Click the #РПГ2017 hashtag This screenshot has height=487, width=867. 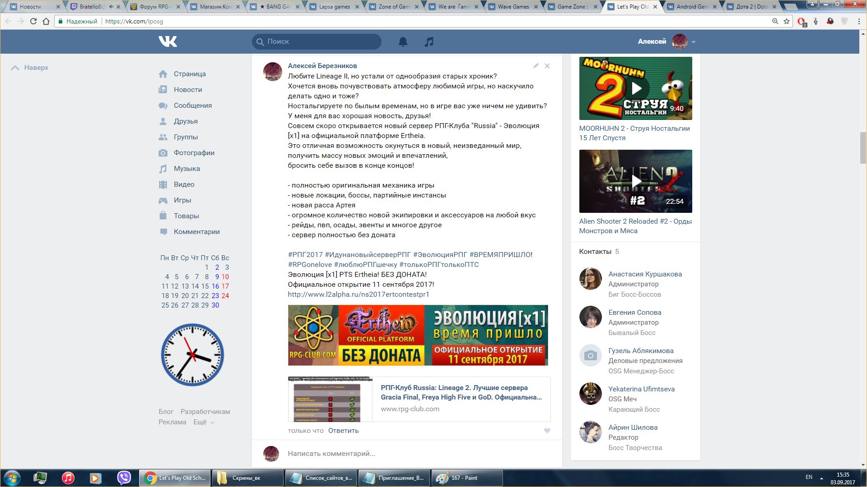point(305,255)
